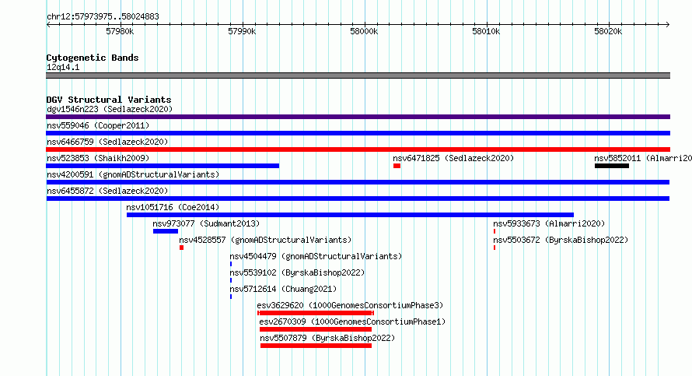Screen dimensions: 692x376
Task: Open nsv5712614 (Chuang2021) label
Action: click(x=283, y=289)
